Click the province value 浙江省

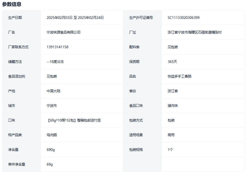tap(173, 91)
